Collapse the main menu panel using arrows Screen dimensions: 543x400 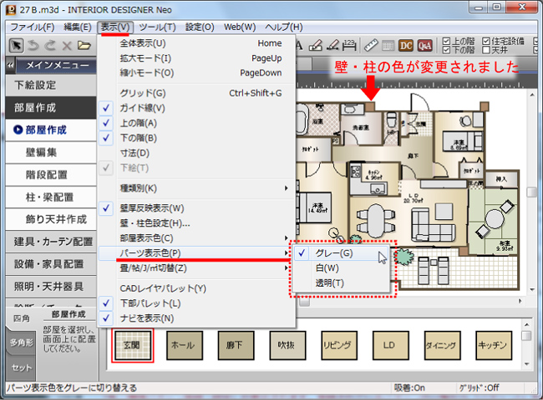(11, 65)
